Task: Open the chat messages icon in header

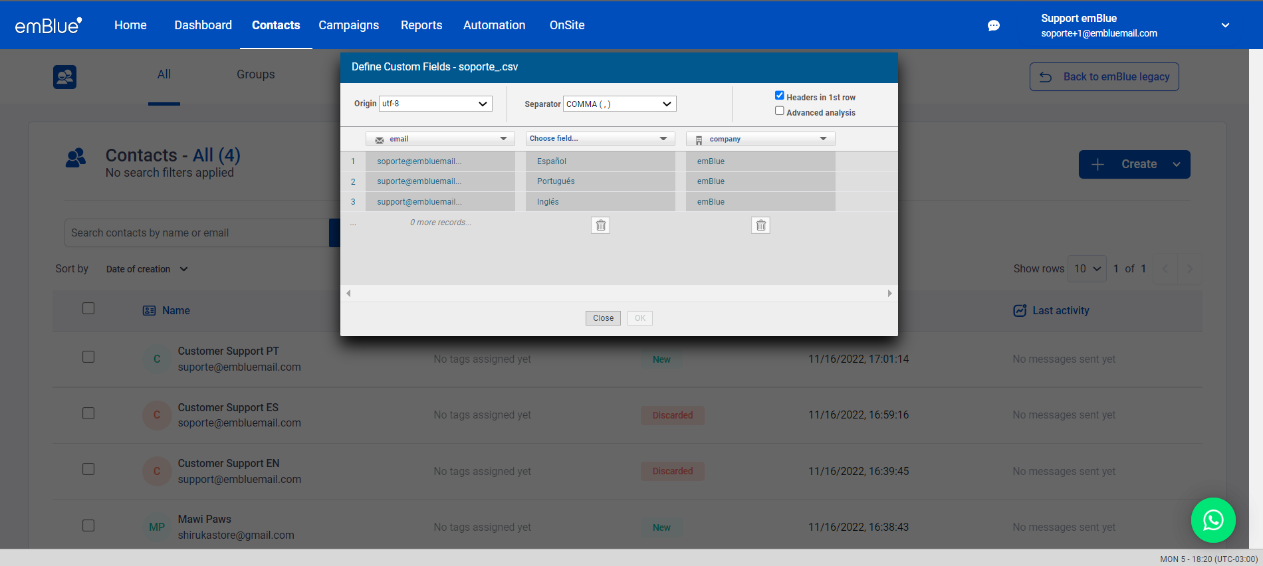Action: click(x=993, y=25)
